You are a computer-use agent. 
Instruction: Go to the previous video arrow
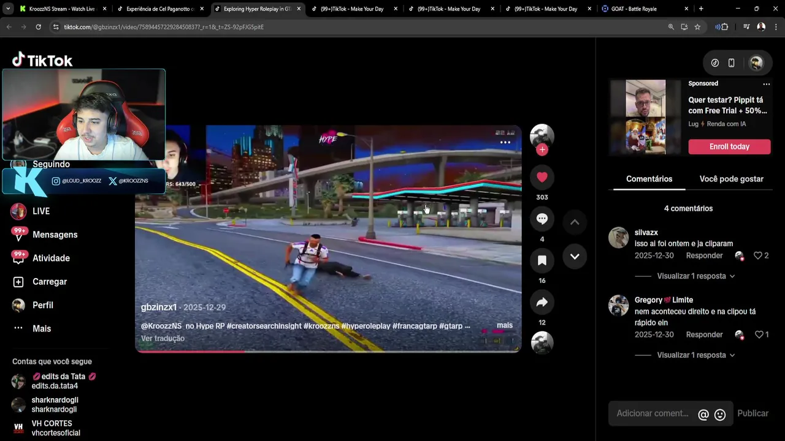tap(575, 222)
